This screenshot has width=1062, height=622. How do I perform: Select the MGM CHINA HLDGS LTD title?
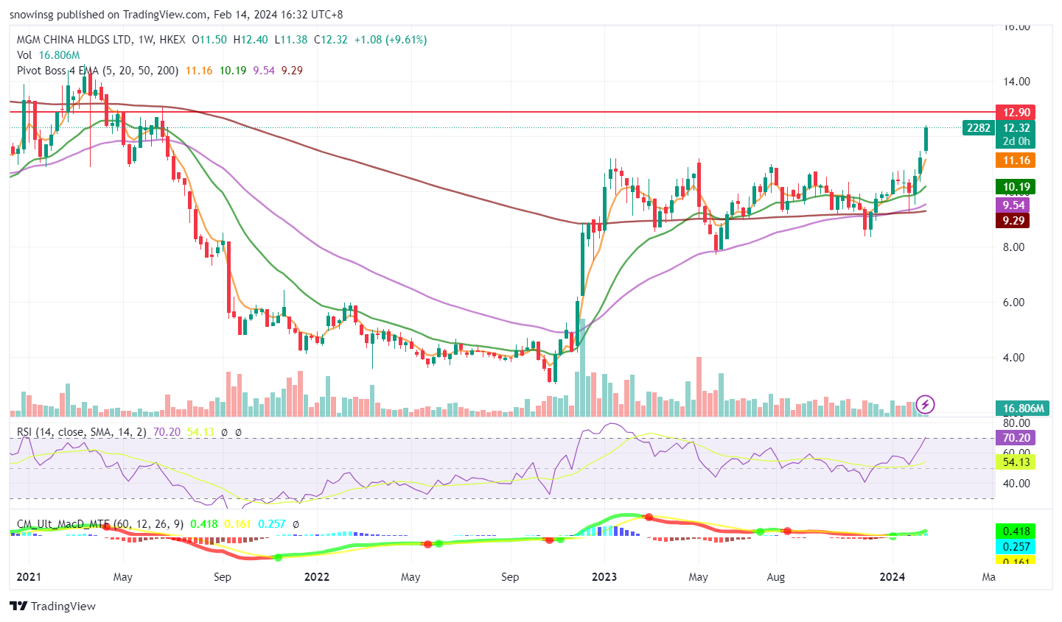coord(74,40)
